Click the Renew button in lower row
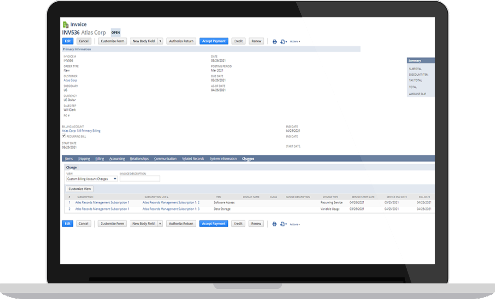495x299 pixels. (256, 224)
